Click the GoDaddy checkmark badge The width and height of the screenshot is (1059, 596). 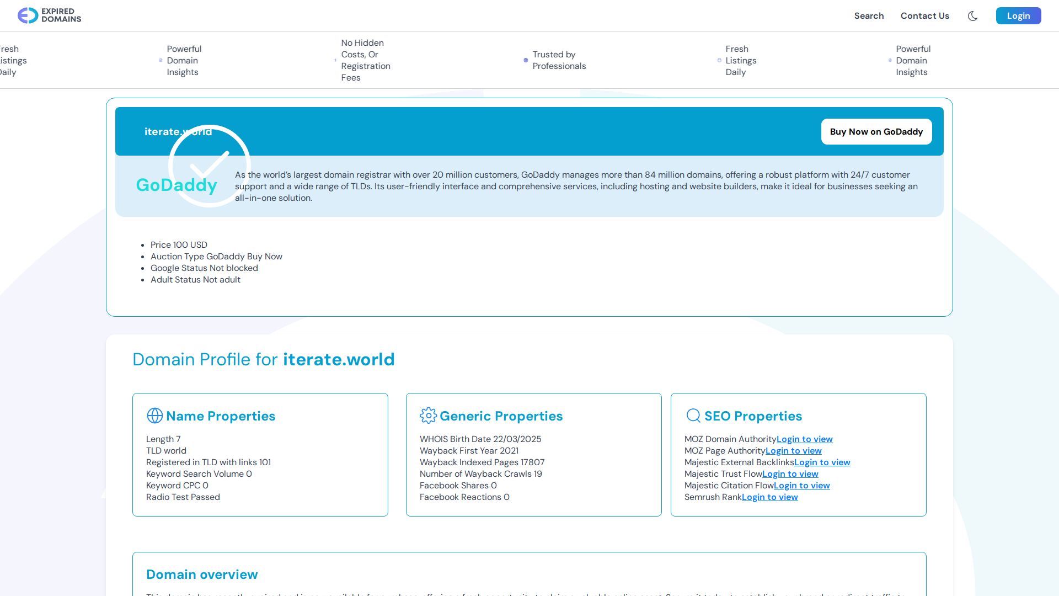tap(210, 166)
